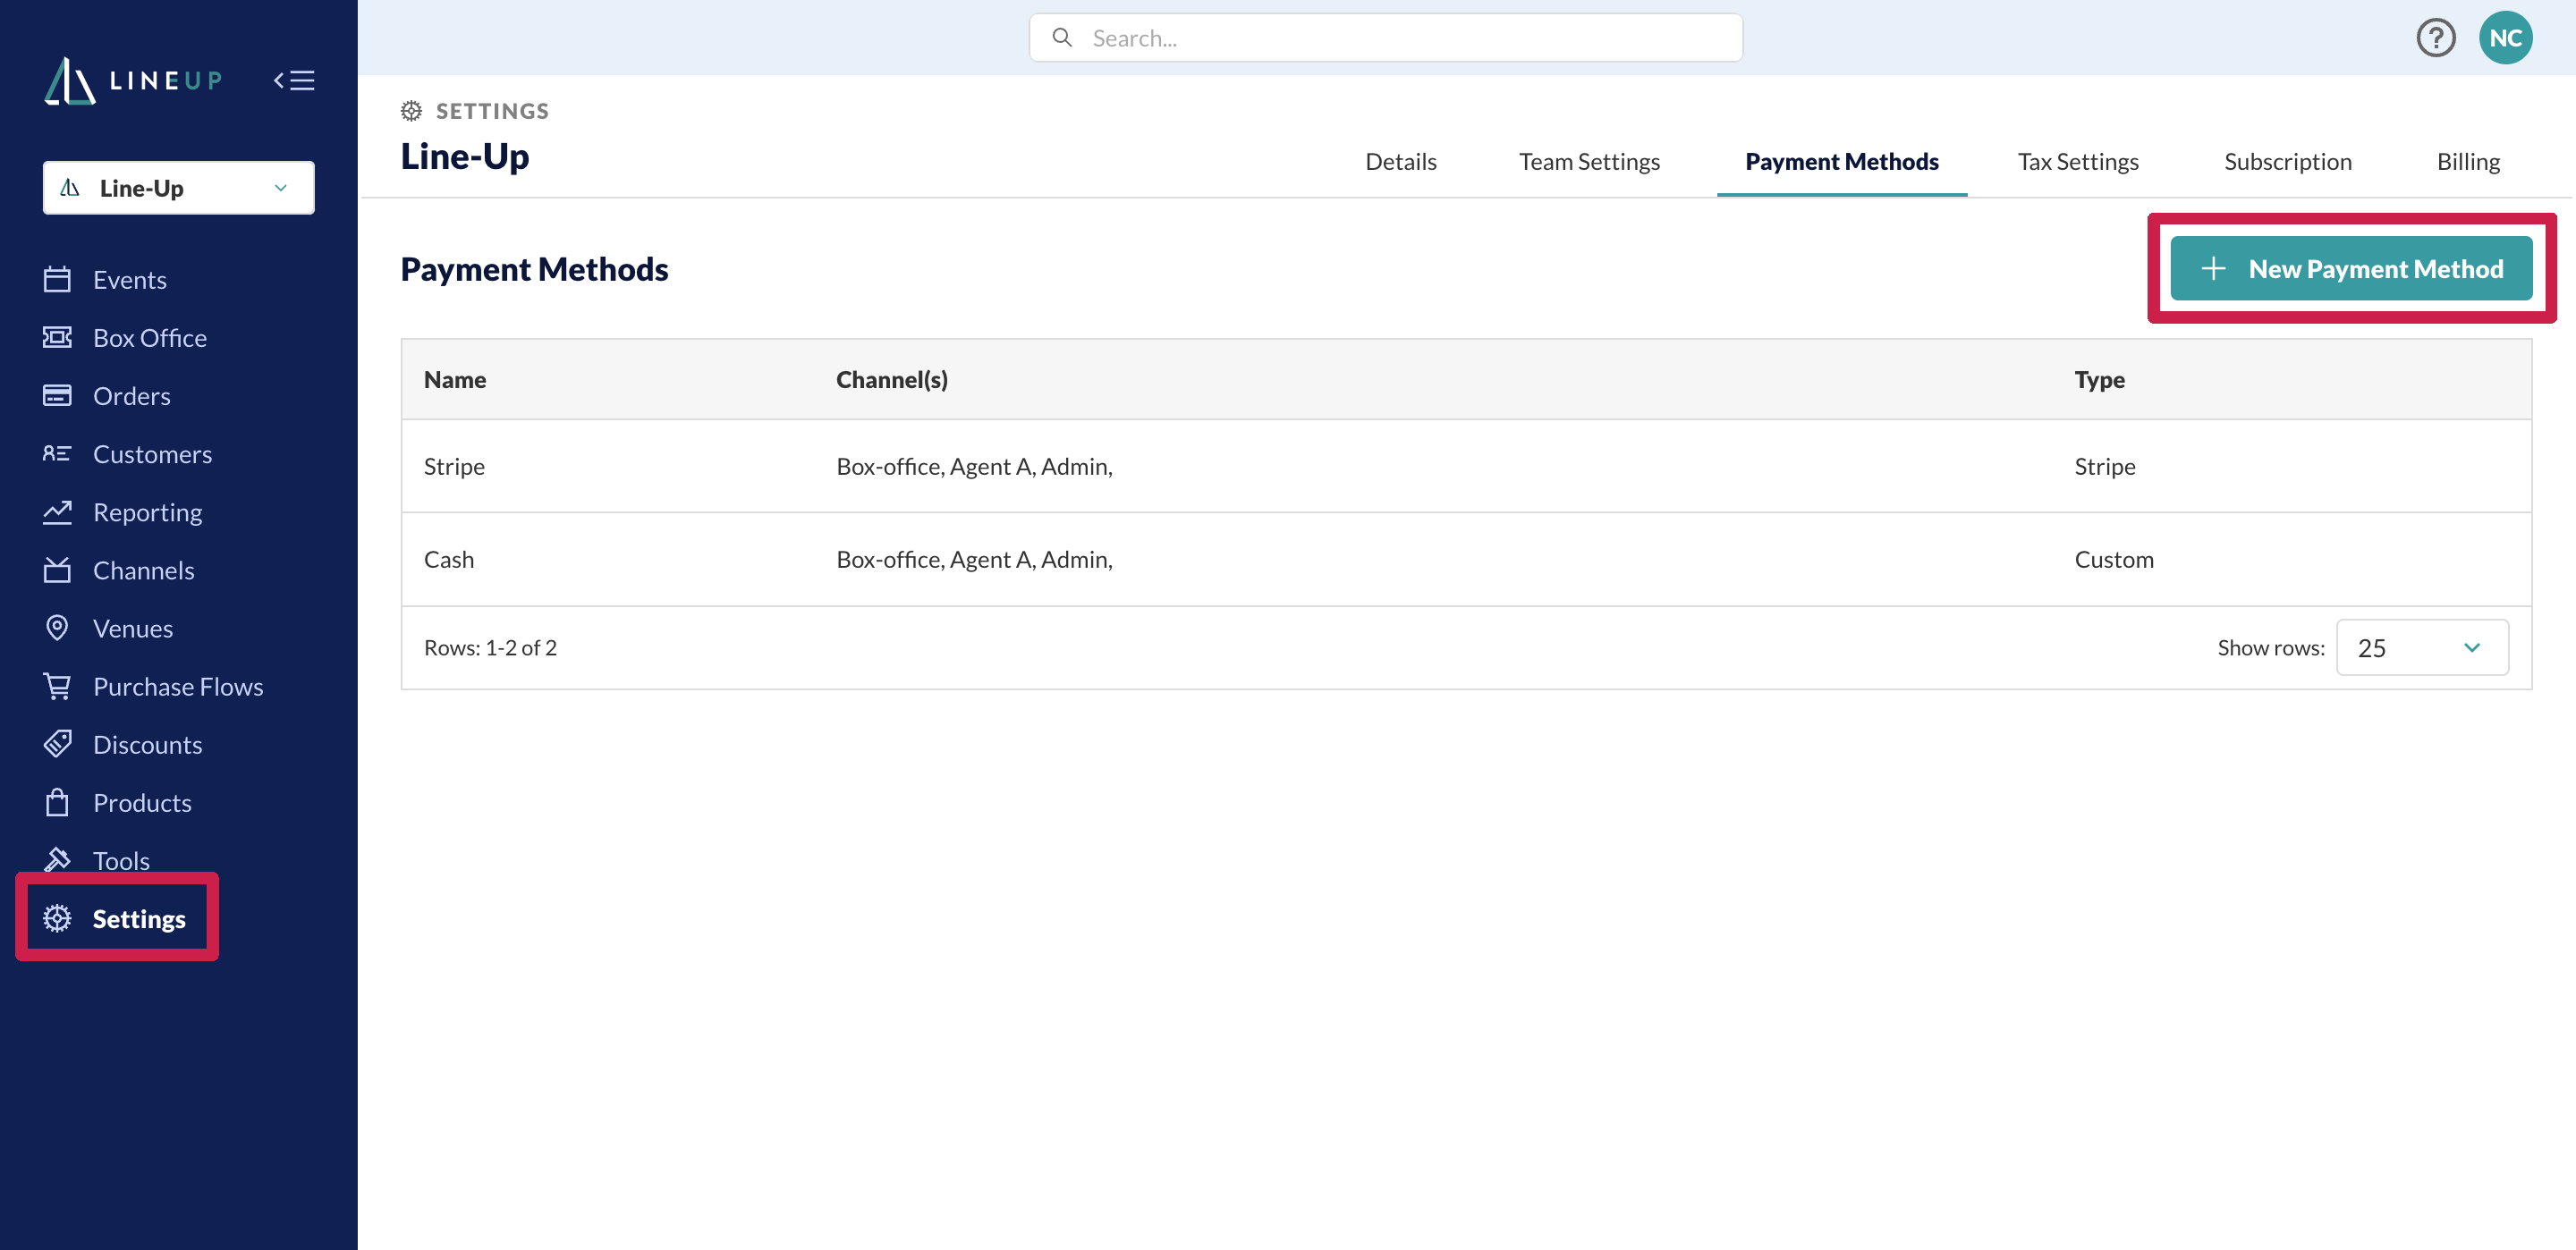The height and width of the screenshot is (1250, 2576).
Task: Go to Box Office in the sidebar
Action: 149,337
